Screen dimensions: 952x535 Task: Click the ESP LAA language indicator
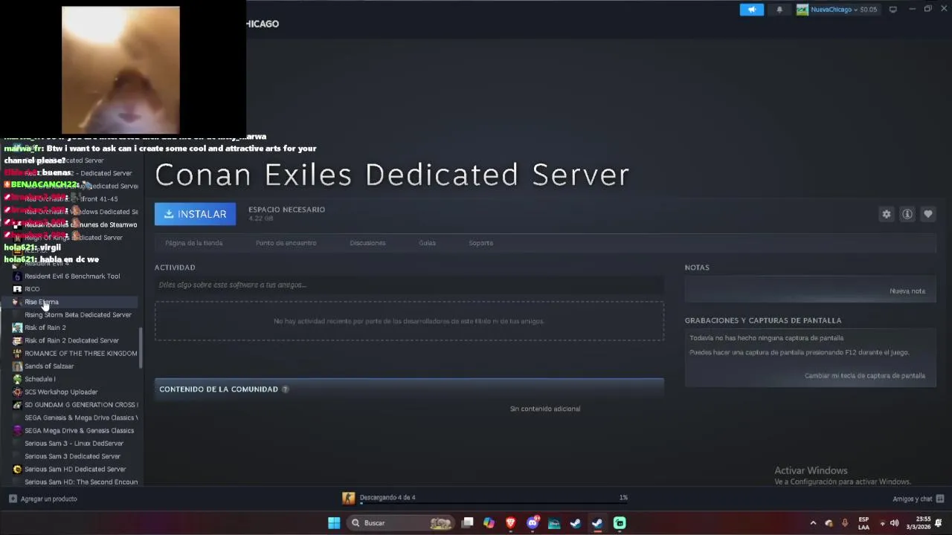(863, 523)
